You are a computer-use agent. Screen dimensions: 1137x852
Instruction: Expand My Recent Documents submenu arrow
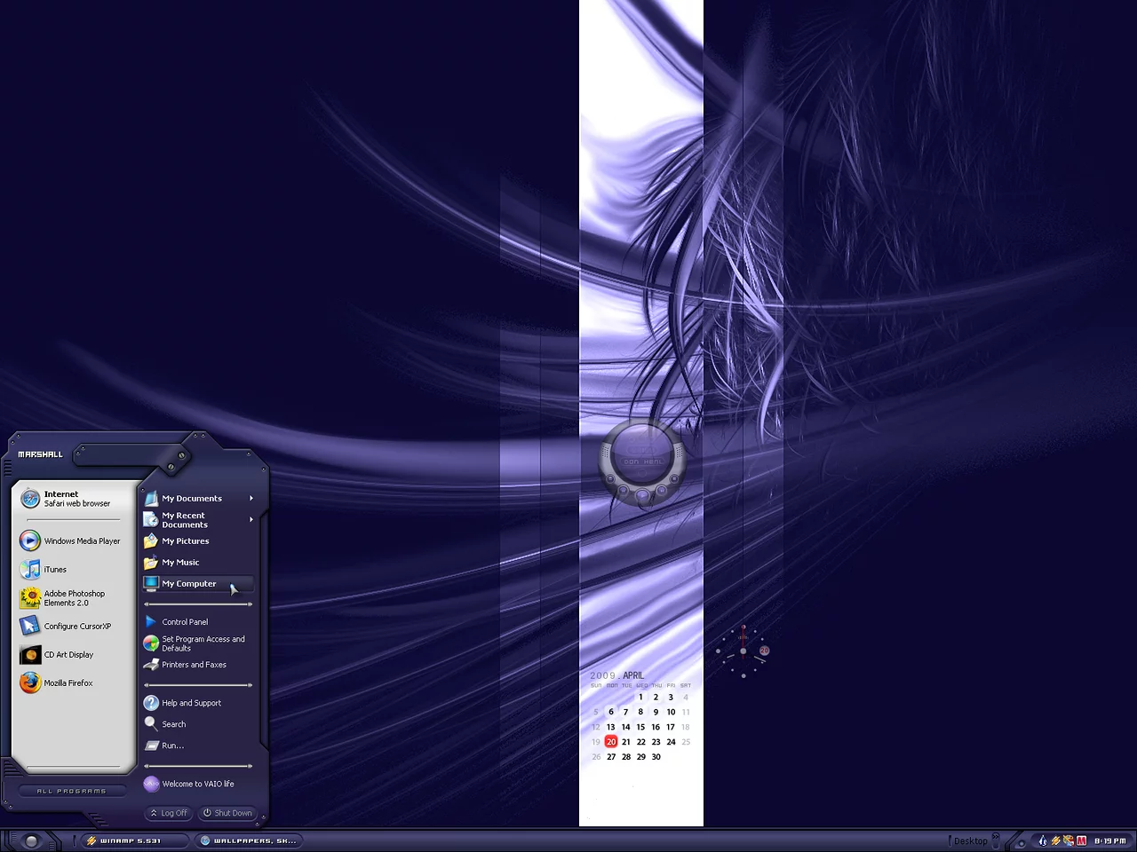251,519
